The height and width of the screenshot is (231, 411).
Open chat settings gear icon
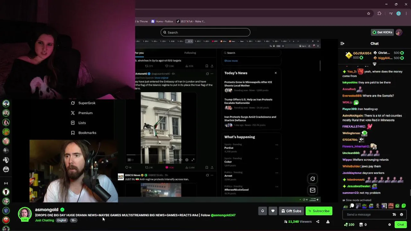(x=389, y=225)
